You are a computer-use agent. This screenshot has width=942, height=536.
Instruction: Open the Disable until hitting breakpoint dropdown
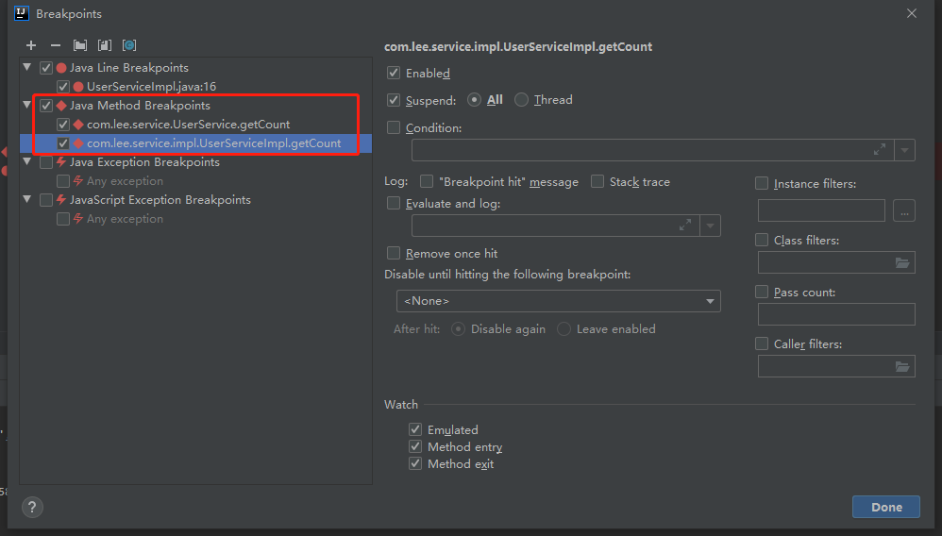[x=558, y=301]
